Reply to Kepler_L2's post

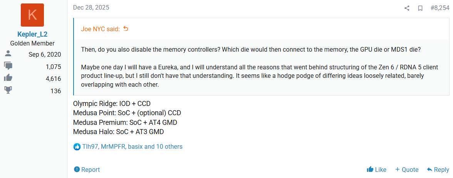tap(438, 170)
